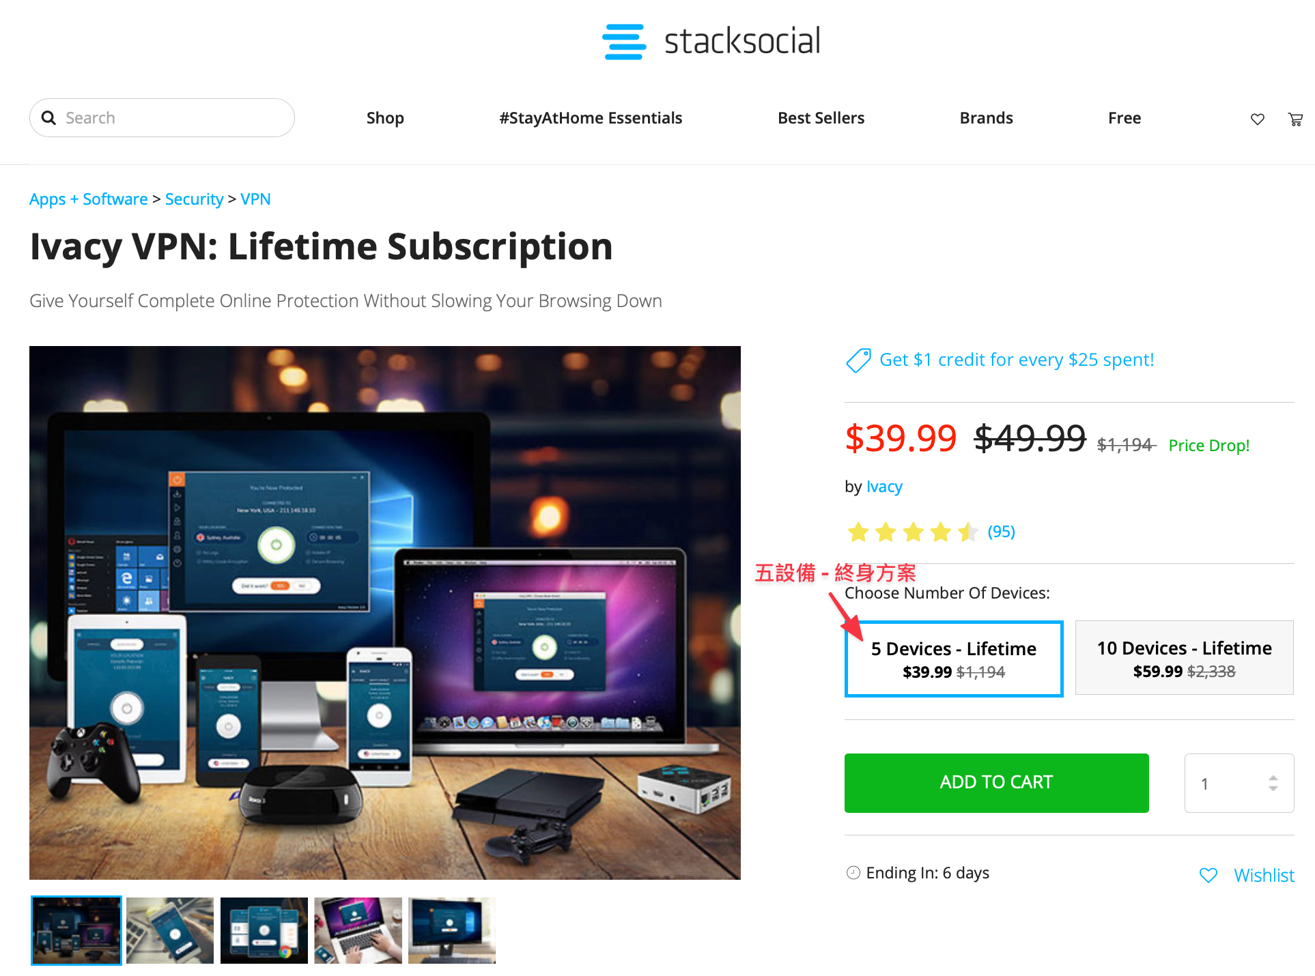Click the search magnifier icon
1315x976 pixels.
point(48,117)
